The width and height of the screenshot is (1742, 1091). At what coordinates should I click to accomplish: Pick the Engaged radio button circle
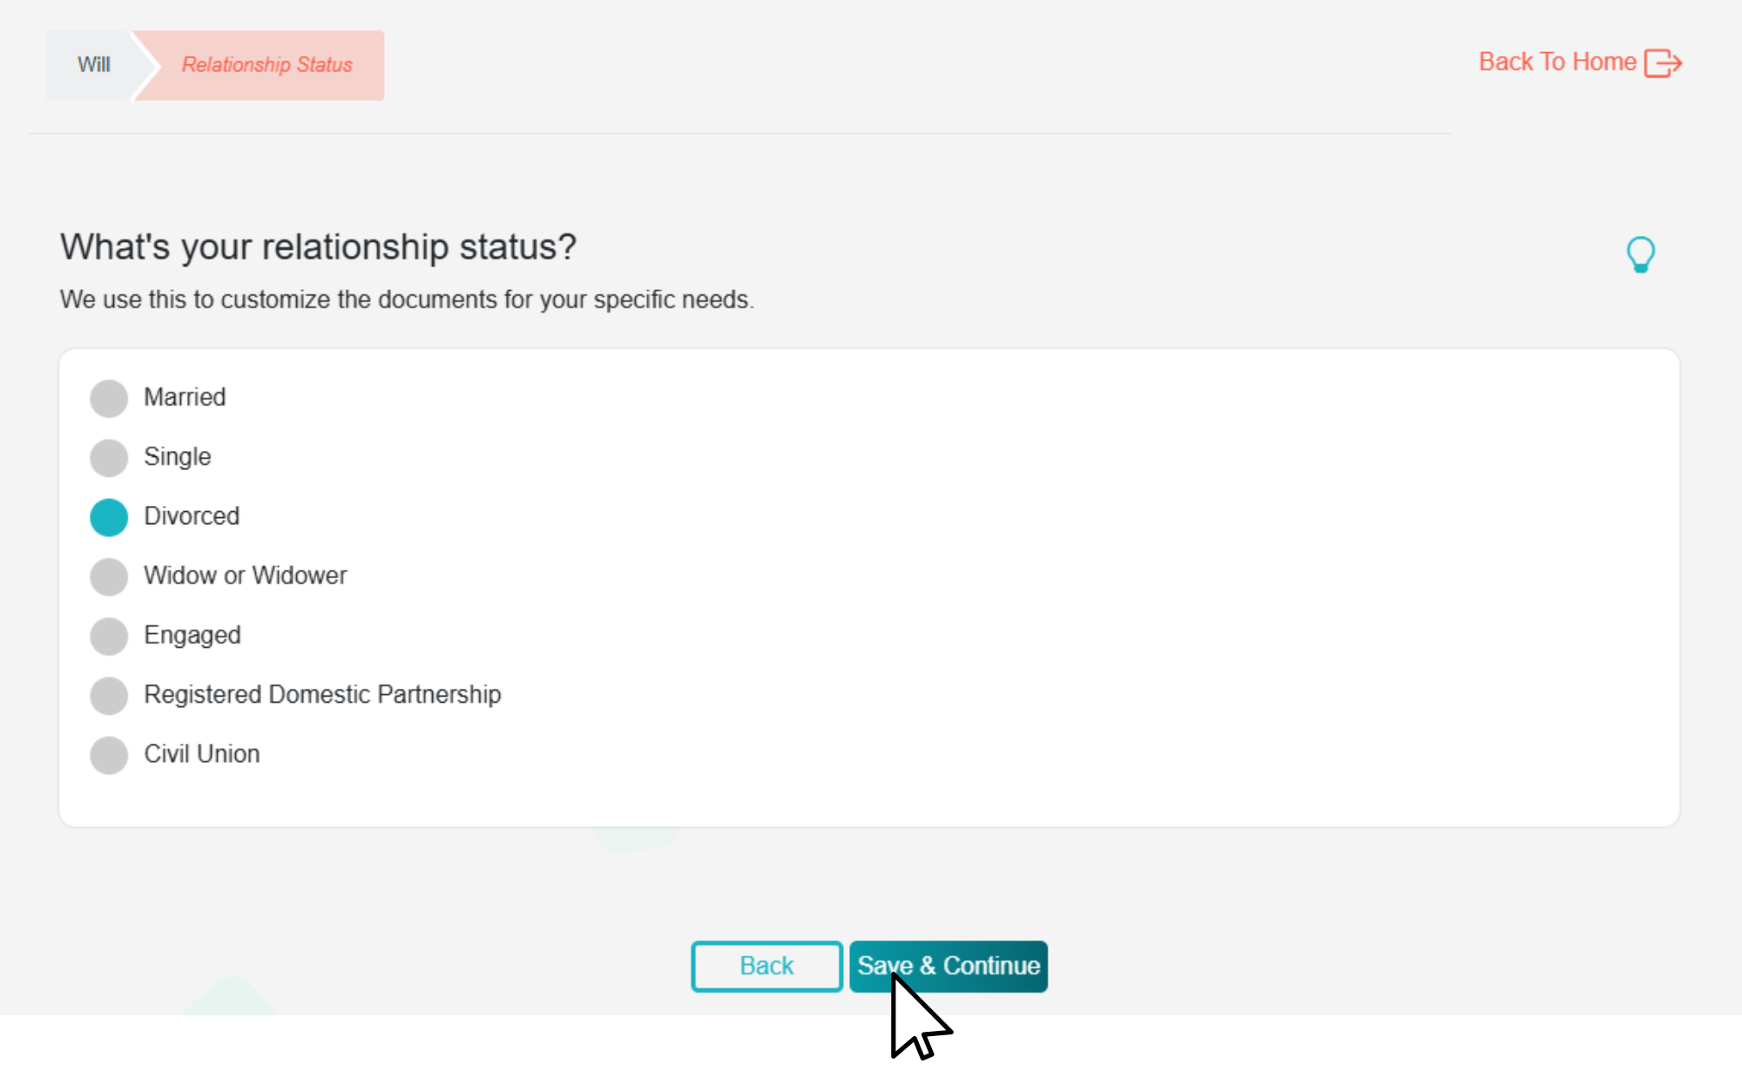[109, 636]
